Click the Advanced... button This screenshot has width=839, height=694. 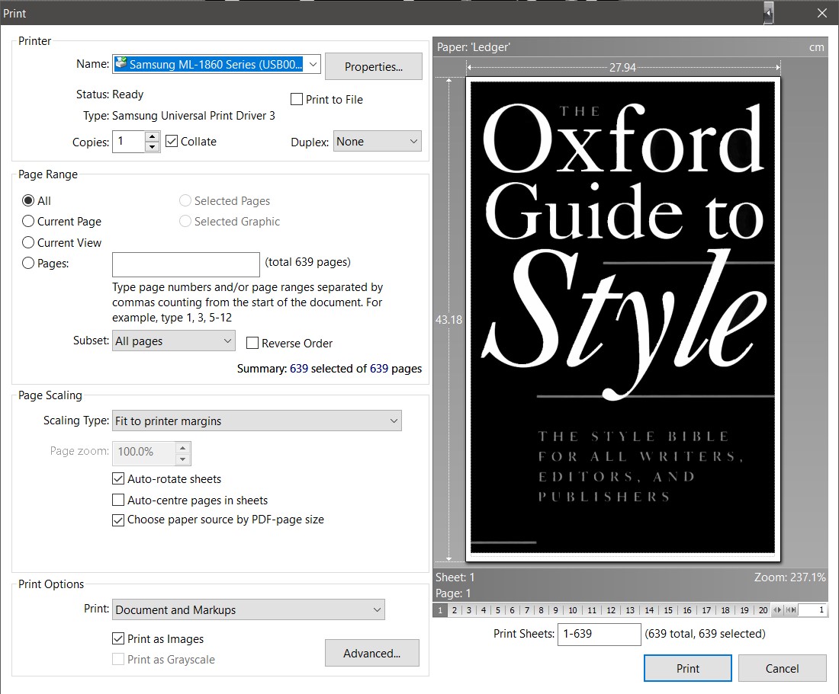coord(371,654)
